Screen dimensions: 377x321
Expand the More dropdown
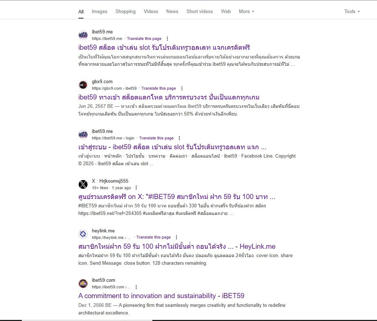coord(246,12)
